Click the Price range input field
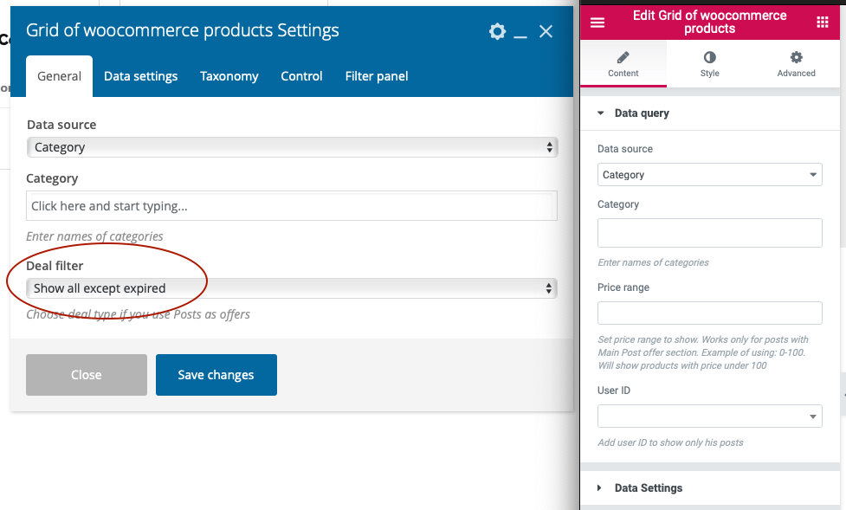The image size is (846, 510). pyautogui.click(x=709, y=313)
